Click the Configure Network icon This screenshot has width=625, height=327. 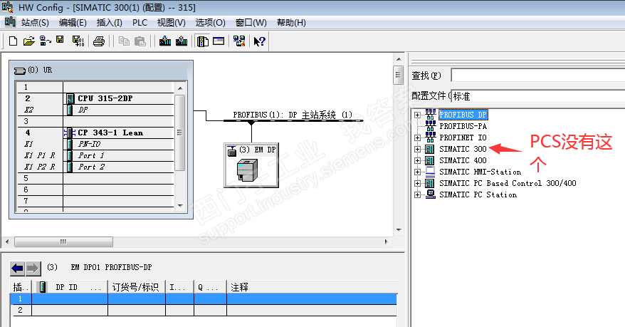tap(239, 41)
